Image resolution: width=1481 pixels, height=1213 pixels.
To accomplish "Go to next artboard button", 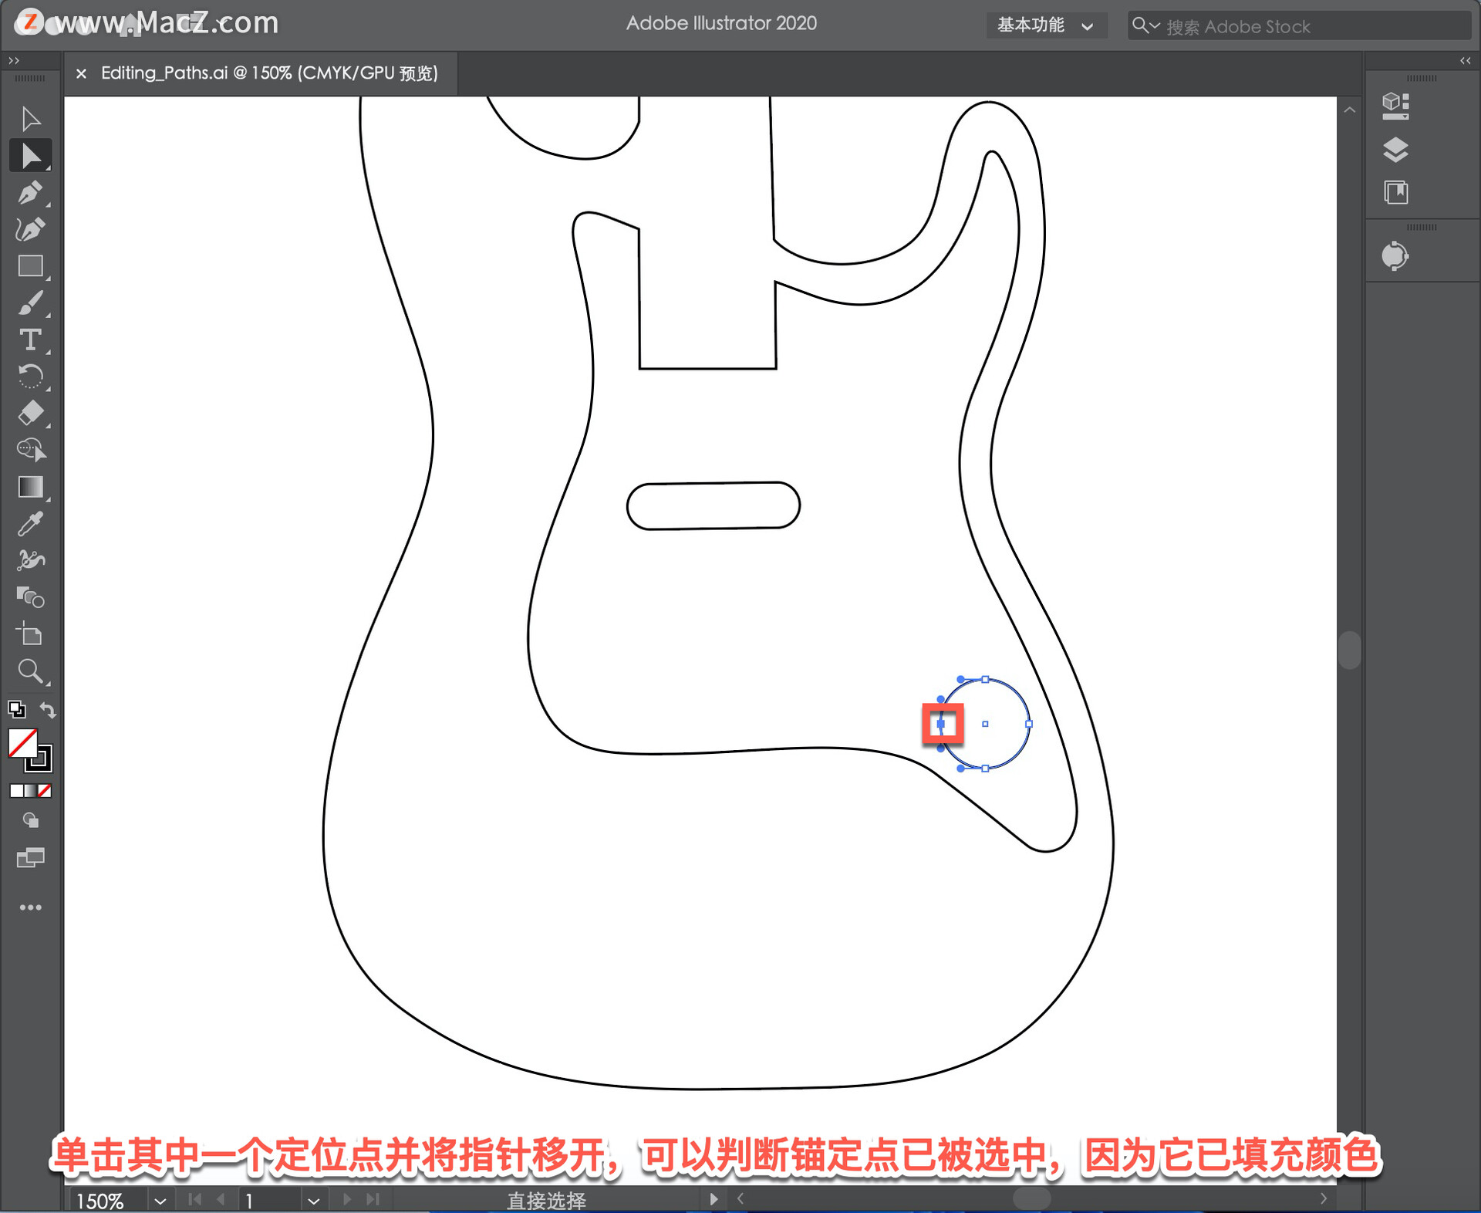I will pos(347,1199).
